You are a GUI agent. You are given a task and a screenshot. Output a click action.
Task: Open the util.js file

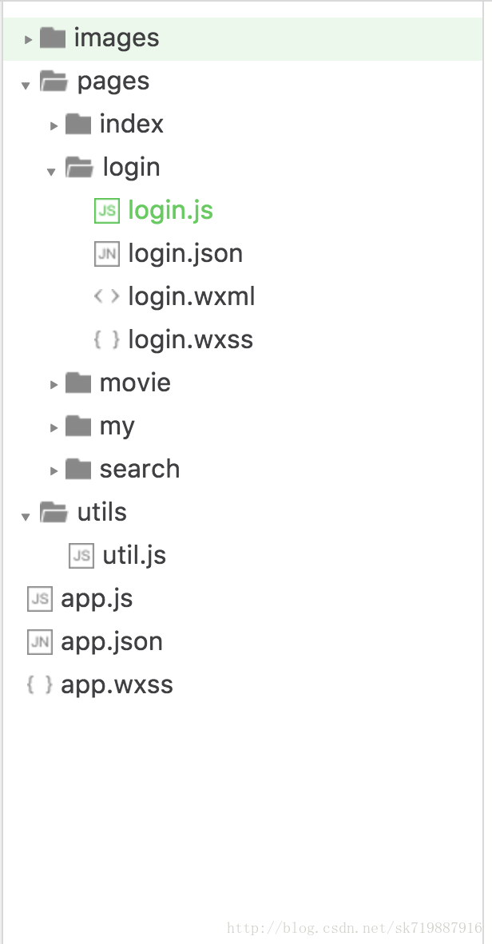(134, 556)
